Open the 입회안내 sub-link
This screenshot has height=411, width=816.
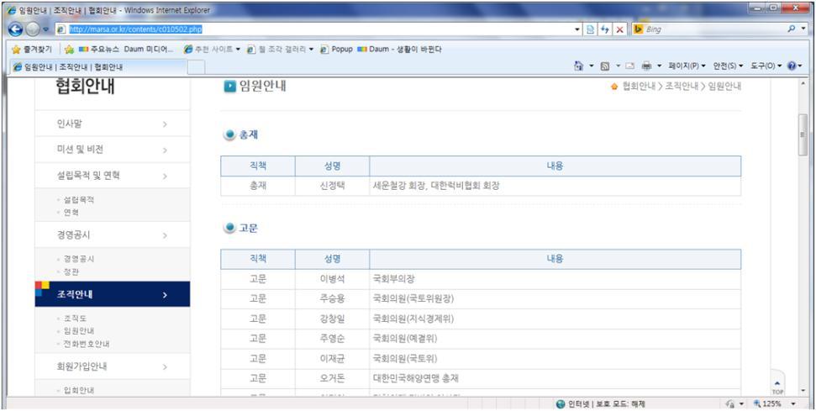(79, 390)
